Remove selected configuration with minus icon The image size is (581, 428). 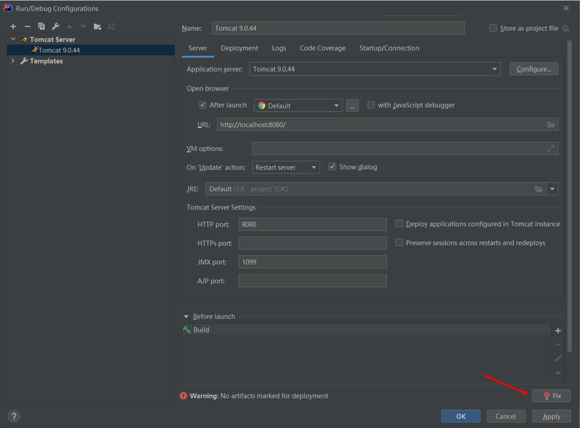[x=27, y=26]
